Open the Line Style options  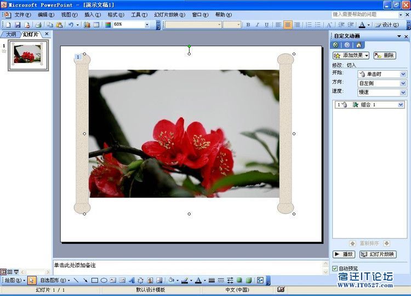pos(212,280)
